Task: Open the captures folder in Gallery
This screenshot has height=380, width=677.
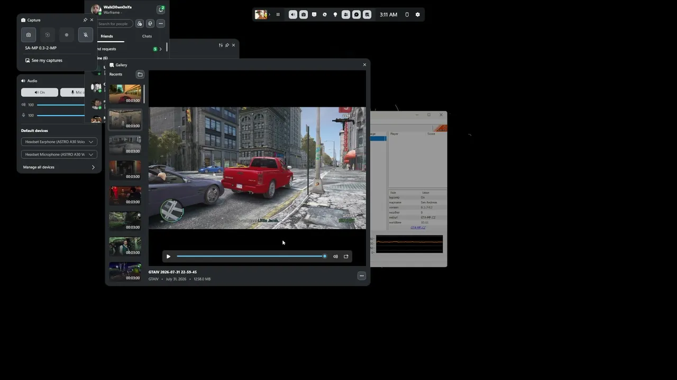Action: pyautogui.click(x=140, y=74)
